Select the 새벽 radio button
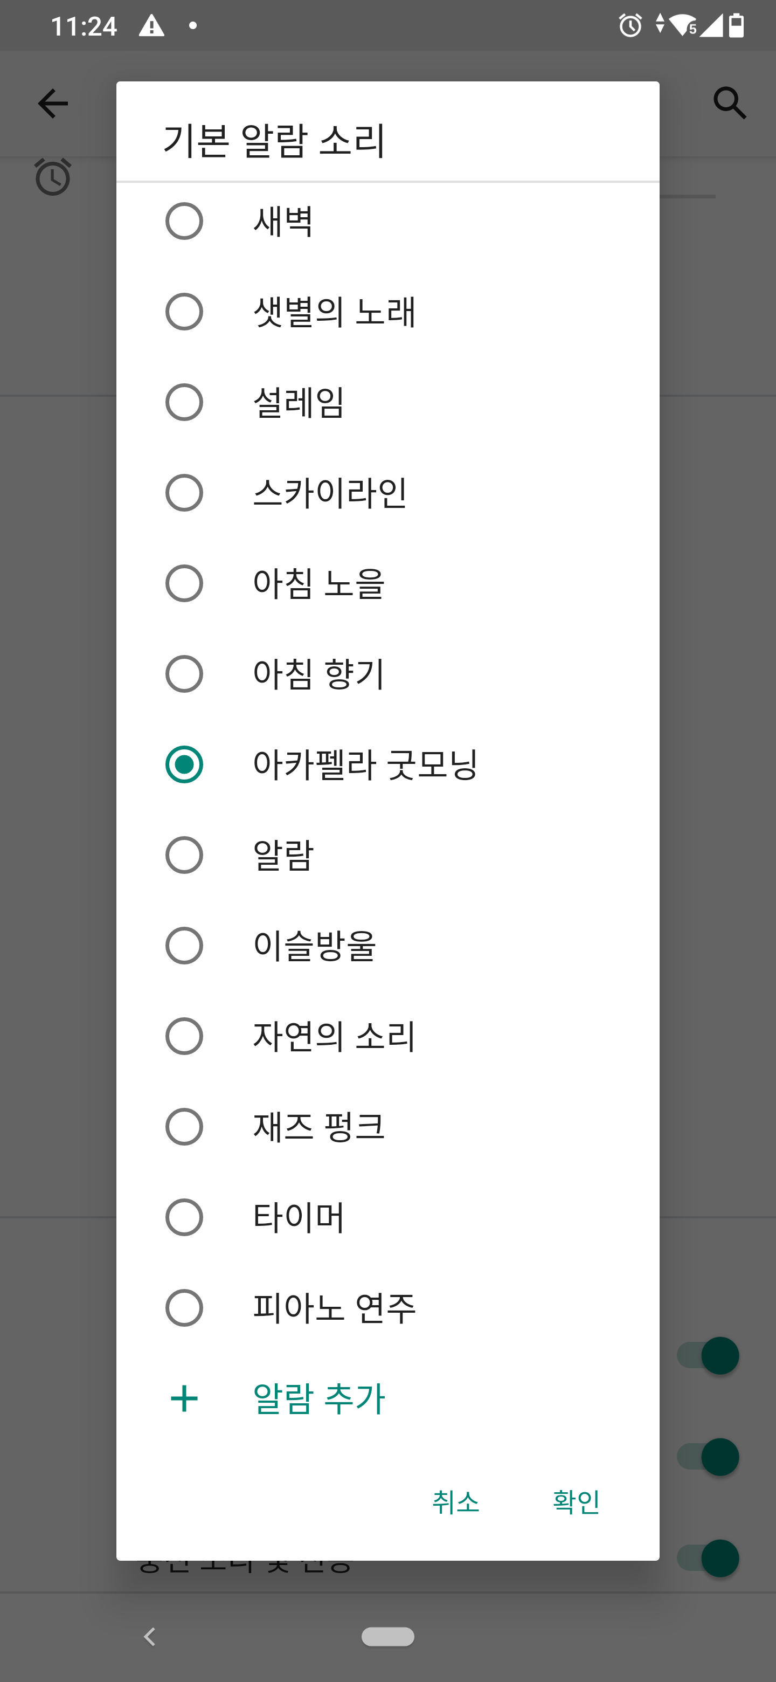 (x=184, y=222)
